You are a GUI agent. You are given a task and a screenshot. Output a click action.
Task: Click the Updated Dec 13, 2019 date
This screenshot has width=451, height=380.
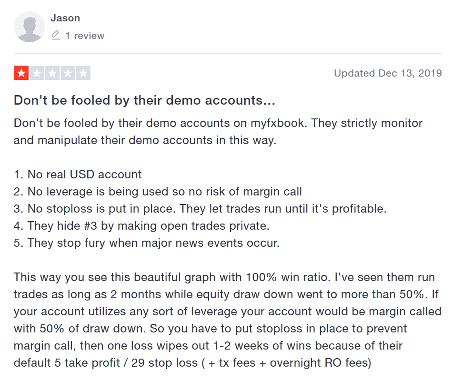(x=388, y=73)
